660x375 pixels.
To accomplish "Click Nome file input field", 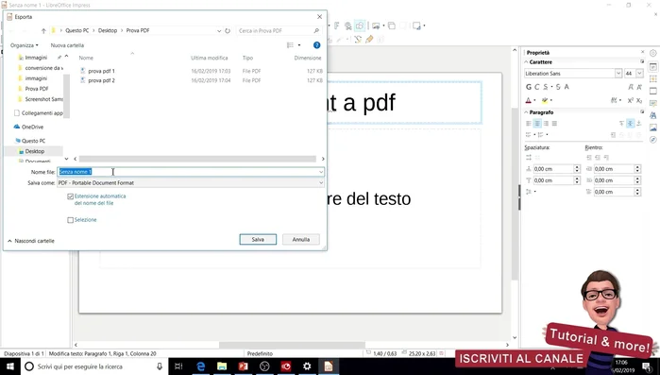I will point(191,172).
